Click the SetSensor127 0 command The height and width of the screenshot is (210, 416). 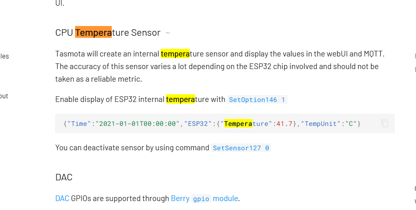coord(241,148)
